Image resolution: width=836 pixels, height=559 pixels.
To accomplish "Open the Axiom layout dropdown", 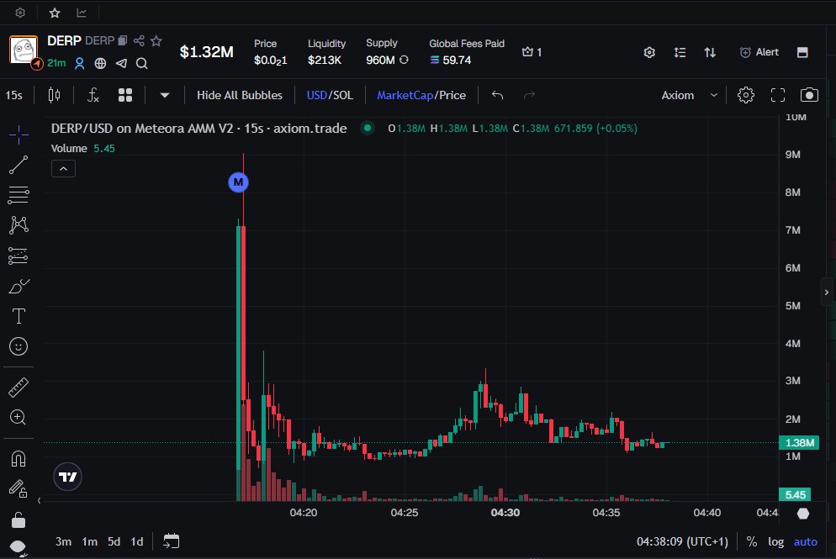I will point(690,95).
